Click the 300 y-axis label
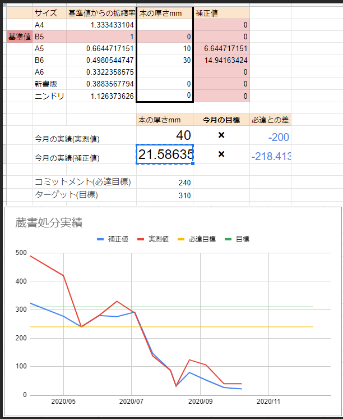 21,309
